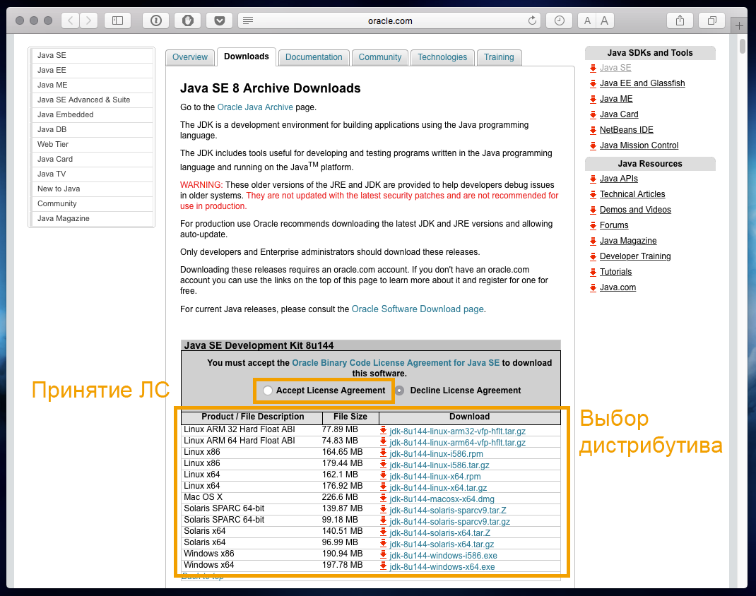Click download icon beside jdk-8u144-linux-x64.tar.gz
Image resolution: width=756 pixels, height=596 pixels.
coord(384,487)
